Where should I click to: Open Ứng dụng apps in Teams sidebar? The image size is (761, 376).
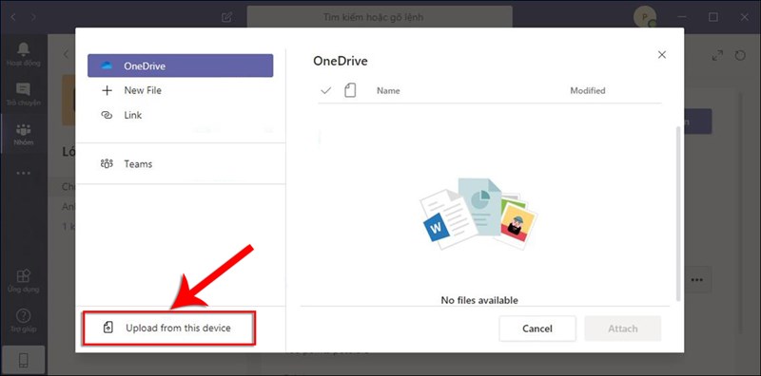click(x=23, y=281)
